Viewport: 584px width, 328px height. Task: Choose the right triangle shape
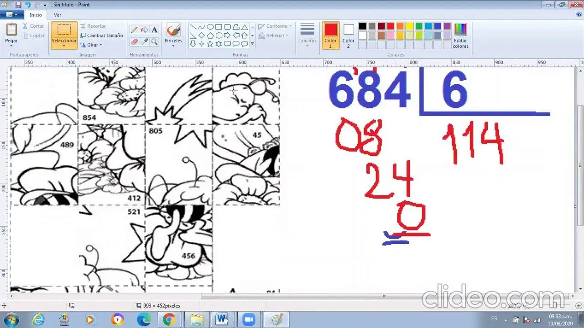[193, 36]
